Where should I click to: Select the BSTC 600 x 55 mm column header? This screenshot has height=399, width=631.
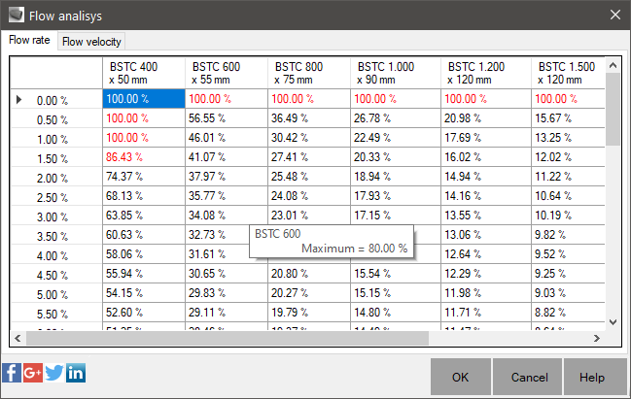click(227, 73)
